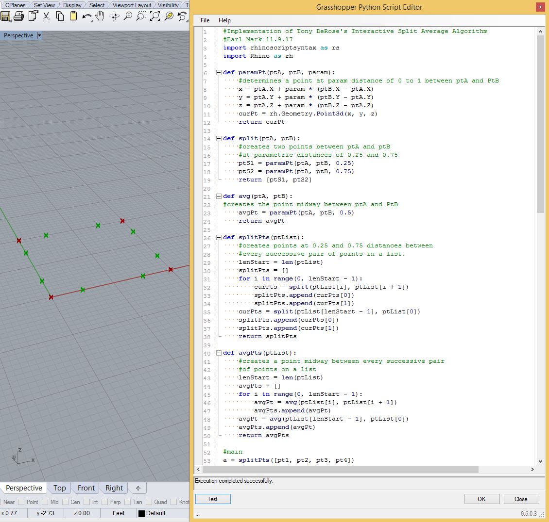
Task: Click the OK button in the script editor
Action: pos(482,499)
